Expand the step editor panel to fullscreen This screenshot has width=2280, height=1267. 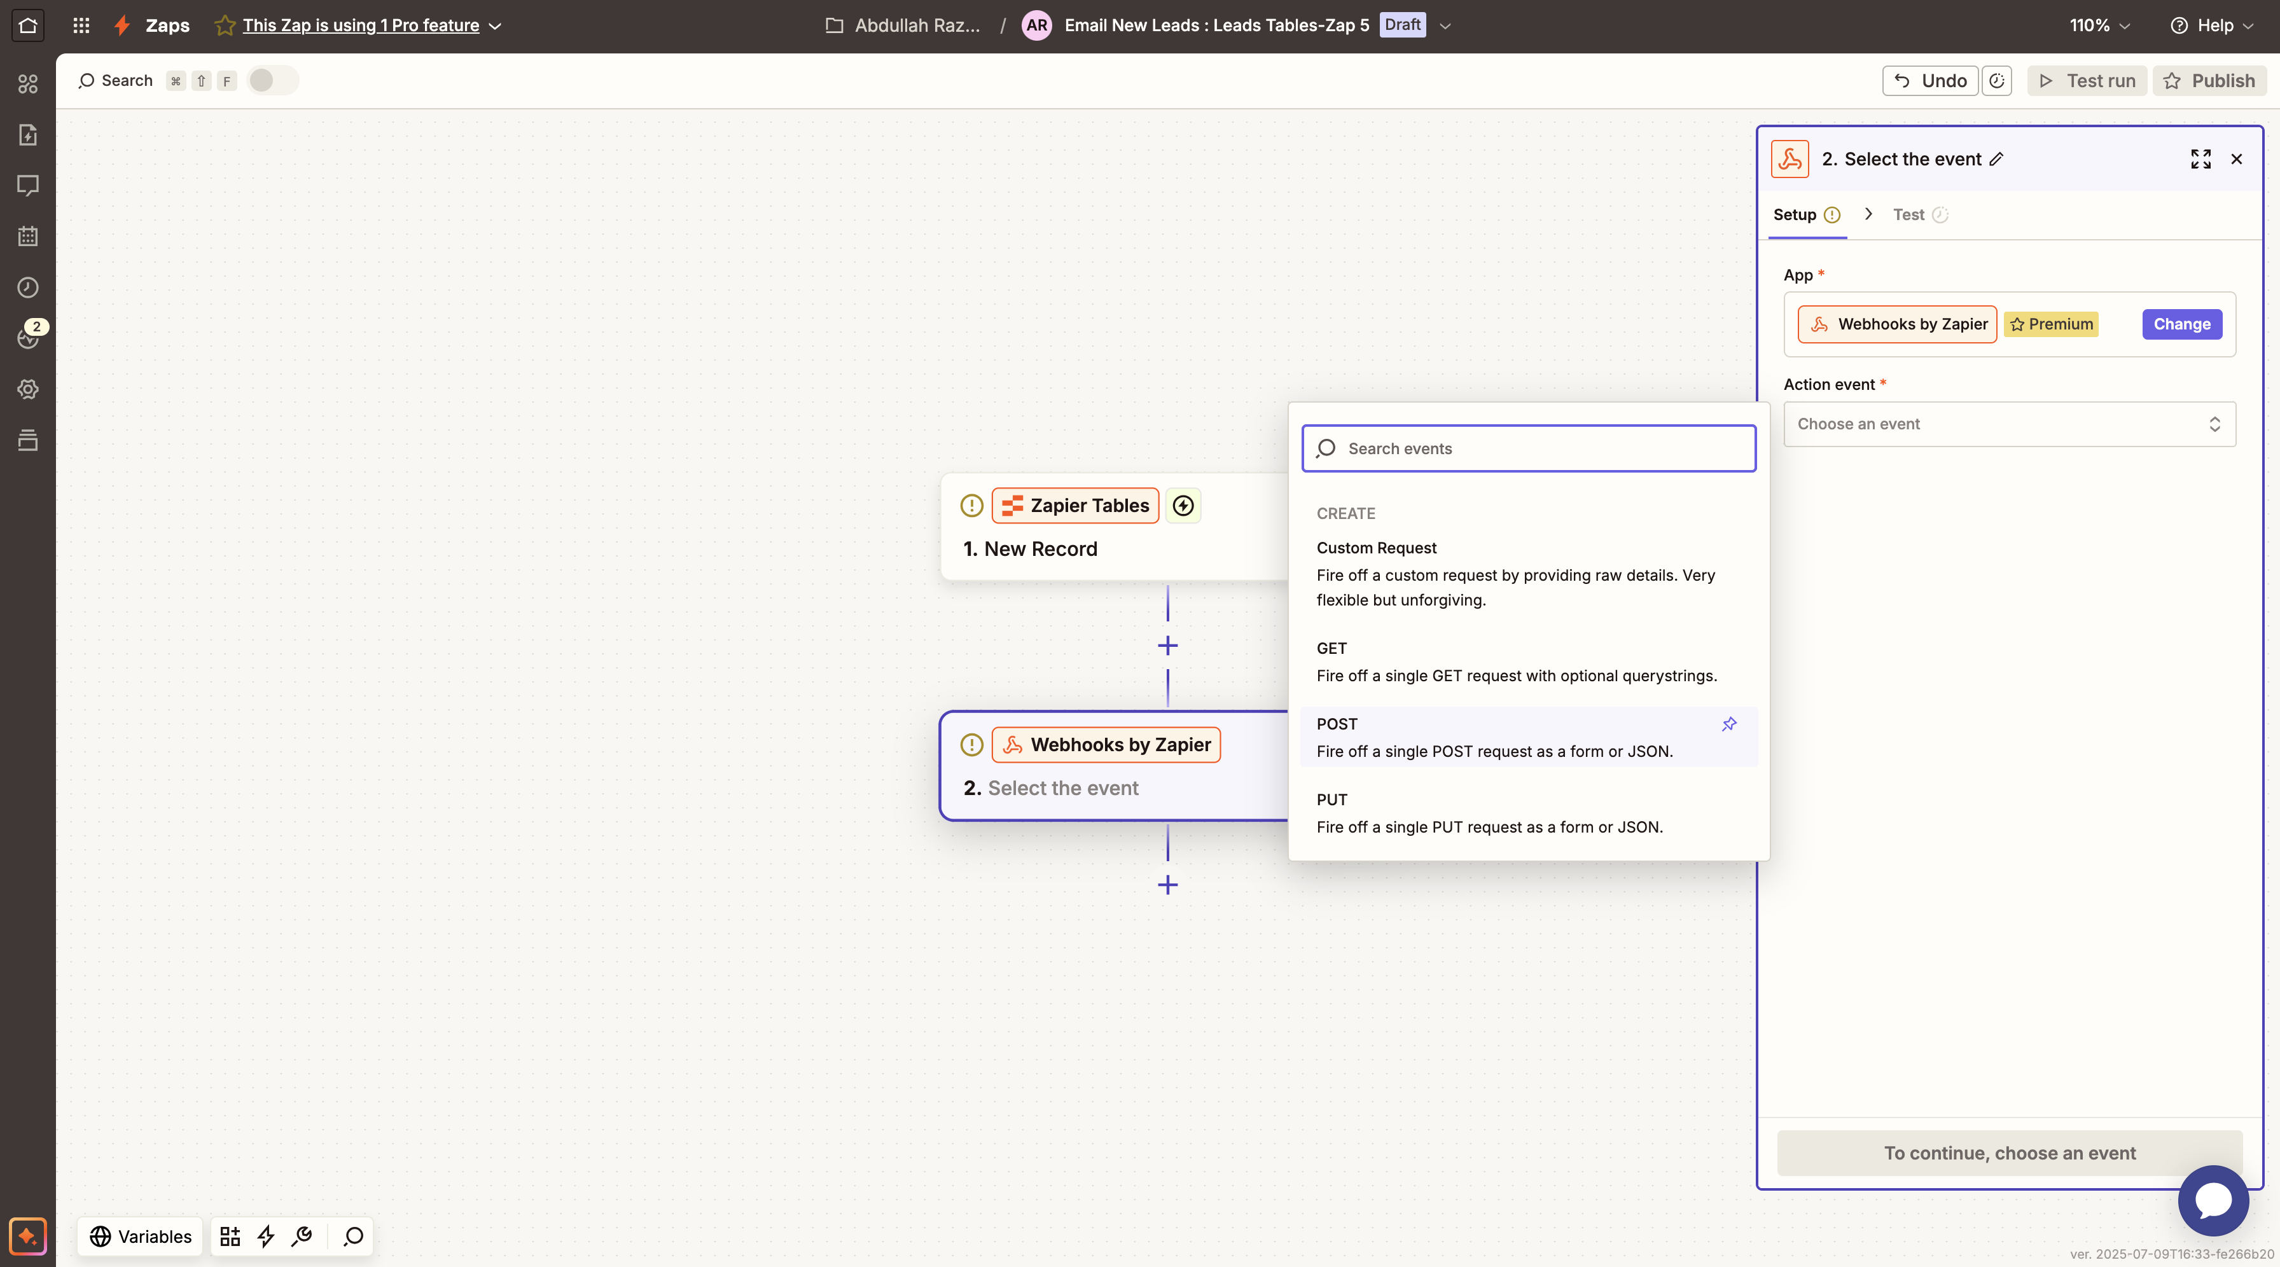point(2200,159)
